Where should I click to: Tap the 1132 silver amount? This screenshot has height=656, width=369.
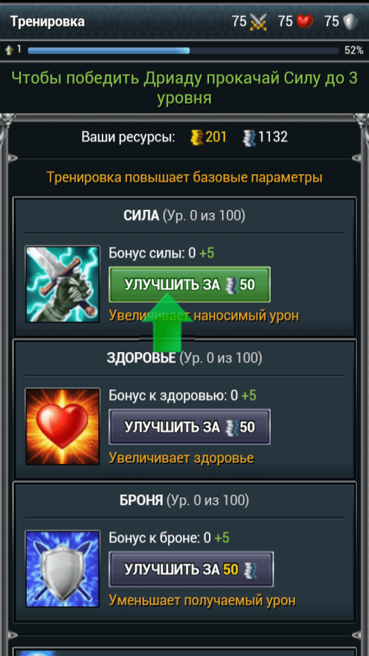pos(273,137)
